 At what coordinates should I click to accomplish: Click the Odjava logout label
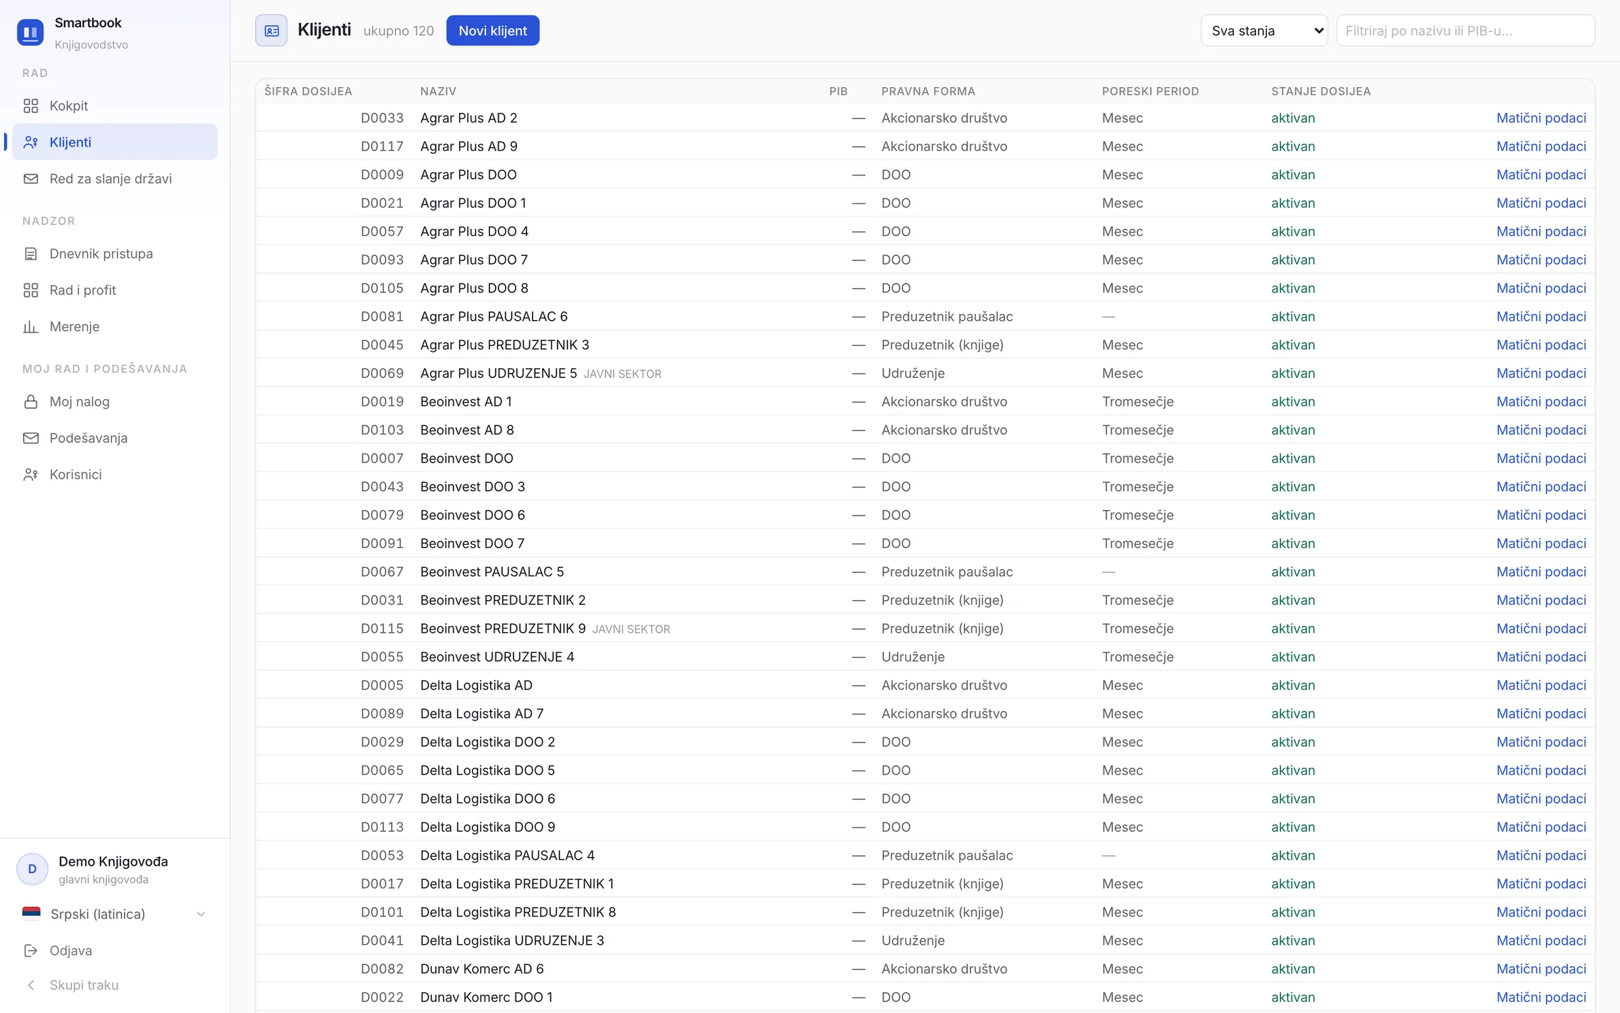[x=71, y=951]
